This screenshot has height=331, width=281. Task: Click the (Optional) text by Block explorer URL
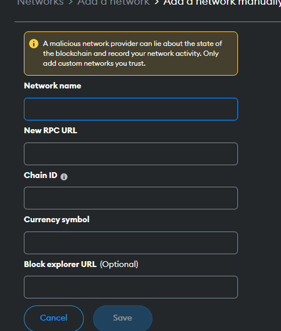tap(119, 264)
